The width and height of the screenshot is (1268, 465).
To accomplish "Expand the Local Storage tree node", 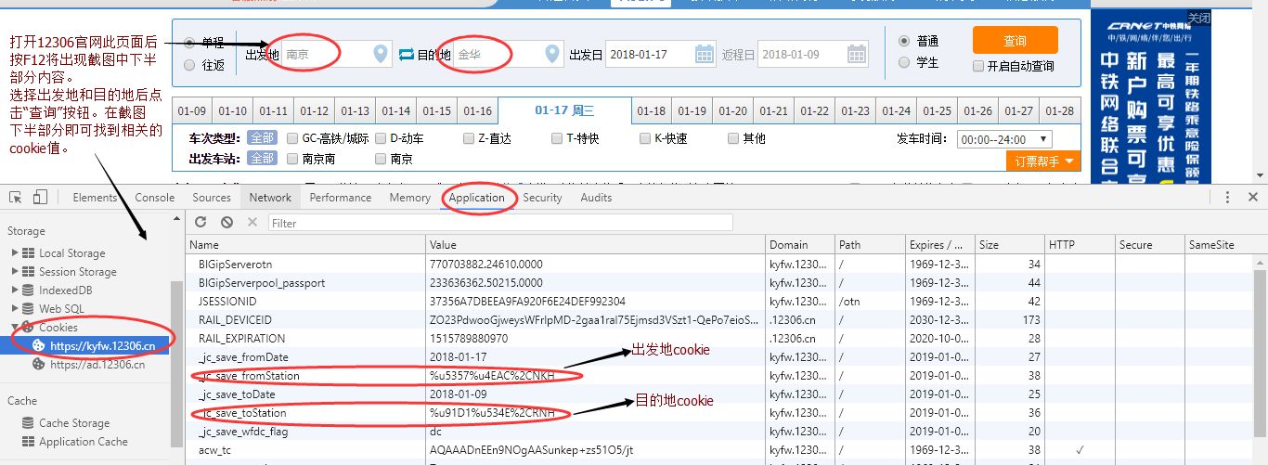I will click(14, 253).
